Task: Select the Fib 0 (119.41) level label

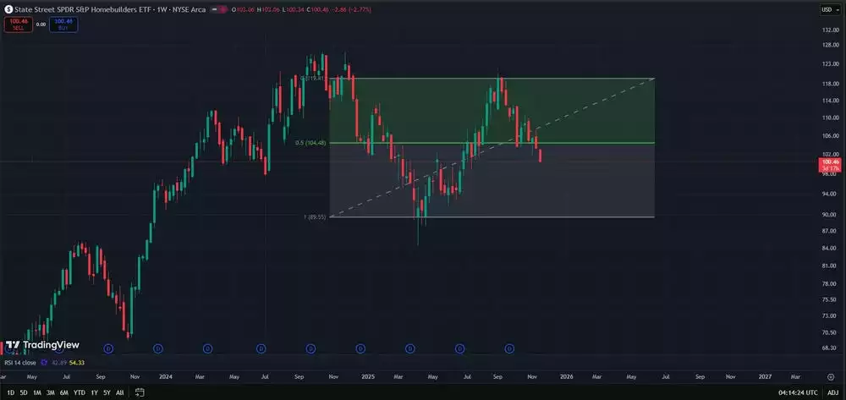Action: coord(312,78)
